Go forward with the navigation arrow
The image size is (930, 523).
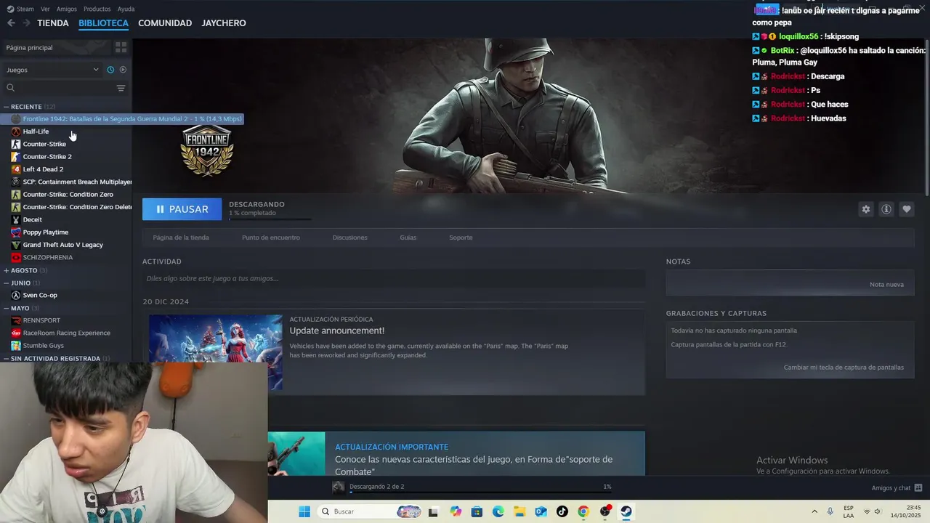[x=27, y=23]
